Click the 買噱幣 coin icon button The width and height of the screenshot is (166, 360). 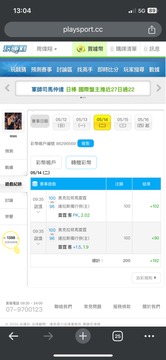[89, 49]
